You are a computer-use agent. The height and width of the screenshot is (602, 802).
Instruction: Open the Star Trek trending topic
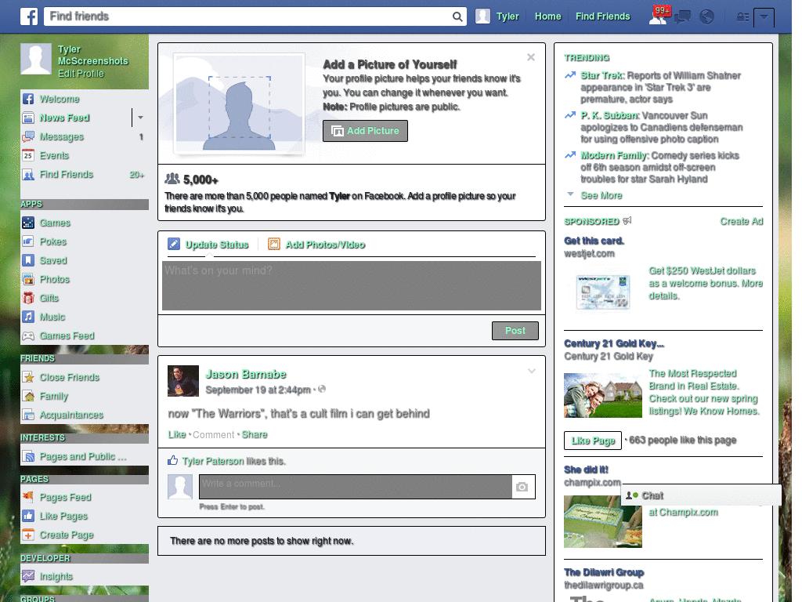(x=601, y=76)
